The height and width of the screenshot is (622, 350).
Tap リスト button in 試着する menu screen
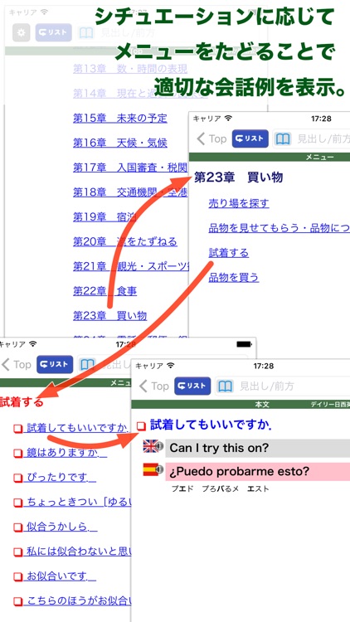(x=55, y=364)
